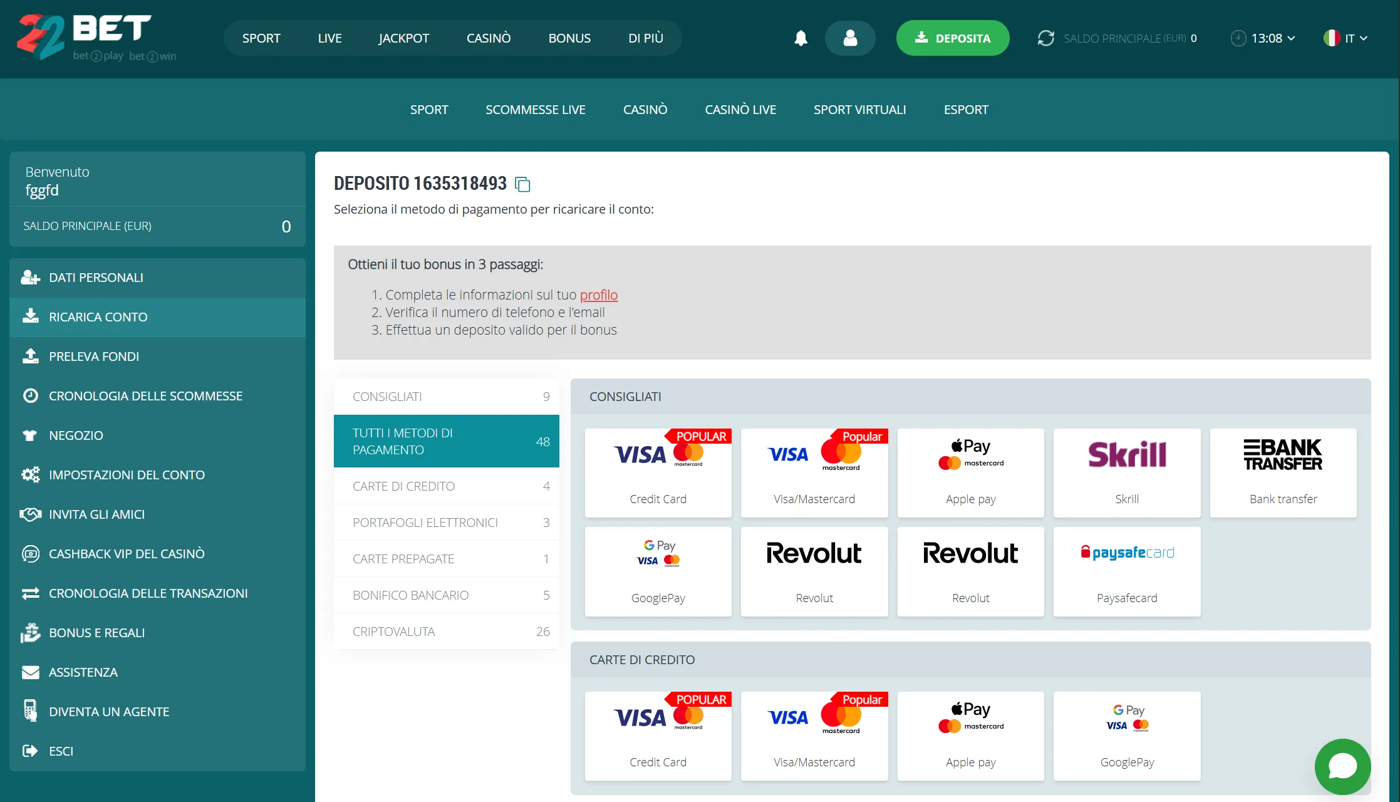Open the Jackpot menu item
The width and height of the screenshot is (1400, 802).
click(403, 38)
